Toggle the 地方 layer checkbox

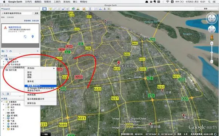pyautogui.click(x=6, y=107)
